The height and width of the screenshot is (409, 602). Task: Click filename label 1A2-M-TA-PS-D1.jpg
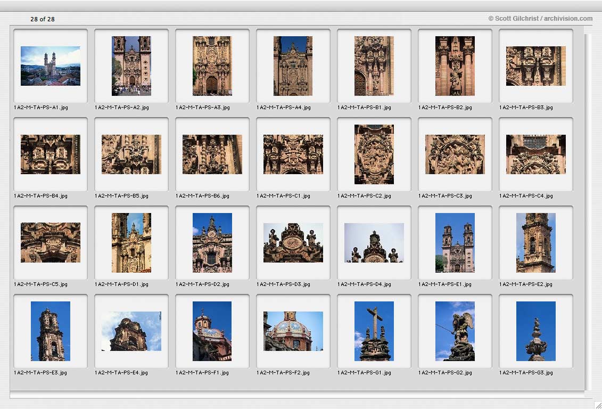pos(122,284)
